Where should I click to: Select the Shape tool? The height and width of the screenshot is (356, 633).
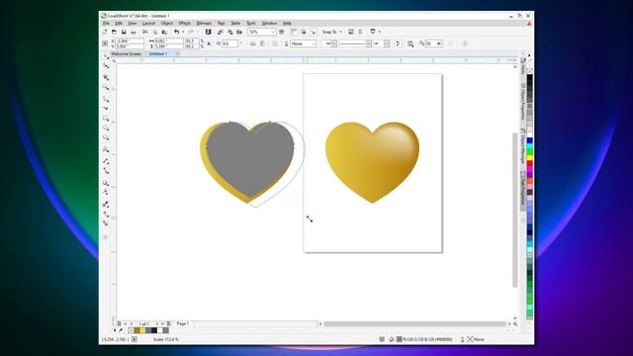[106, 65]
